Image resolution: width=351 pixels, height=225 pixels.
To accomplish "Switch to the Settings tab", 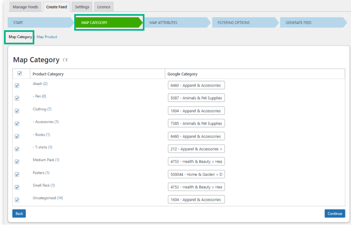I will (82, 7).
